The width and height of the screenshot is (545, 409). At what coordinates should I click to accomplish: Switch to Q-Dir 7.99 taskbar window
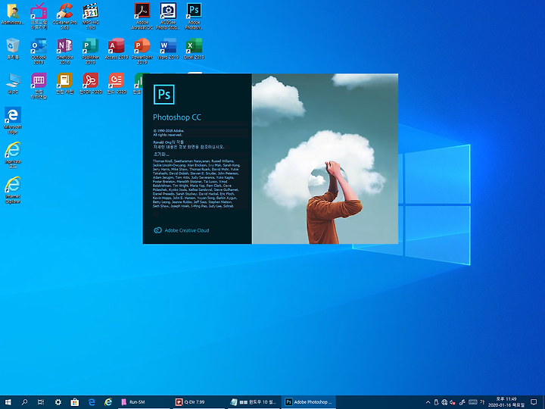pos(199,402)
